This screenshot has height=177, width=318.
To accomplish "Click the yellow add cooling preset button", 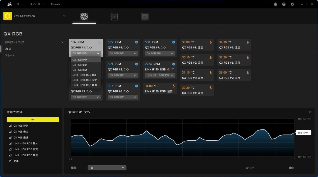I will (33, 120).
